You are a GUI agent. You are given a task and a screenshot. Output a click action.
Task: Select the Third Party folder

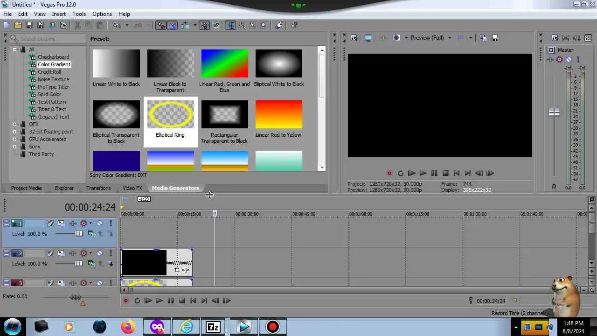(x=41, y=154)
